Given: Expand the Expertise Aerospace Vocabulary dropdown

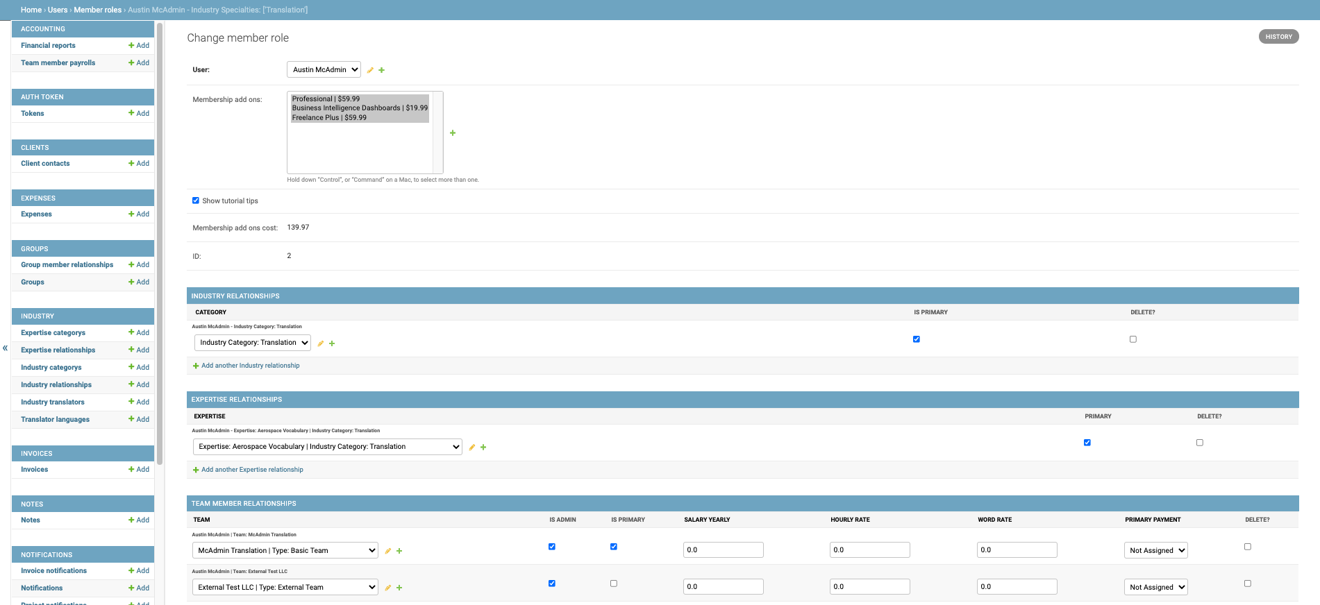Looking at the screenshot, I should tap(327, 447).
